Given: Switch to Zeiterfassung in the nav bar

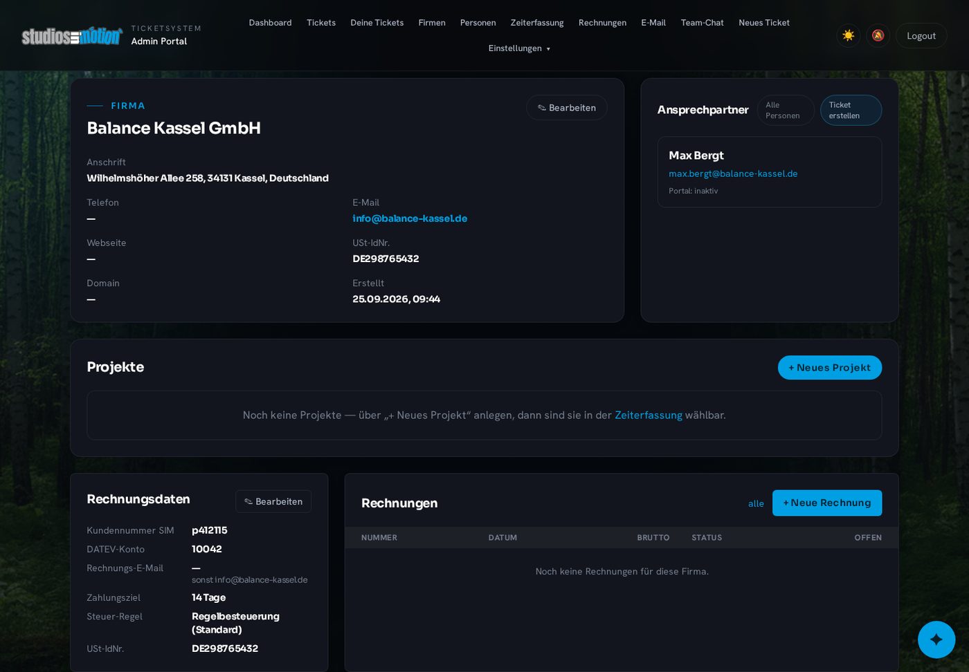Looking at the screenshot, I should click(537, 23).
